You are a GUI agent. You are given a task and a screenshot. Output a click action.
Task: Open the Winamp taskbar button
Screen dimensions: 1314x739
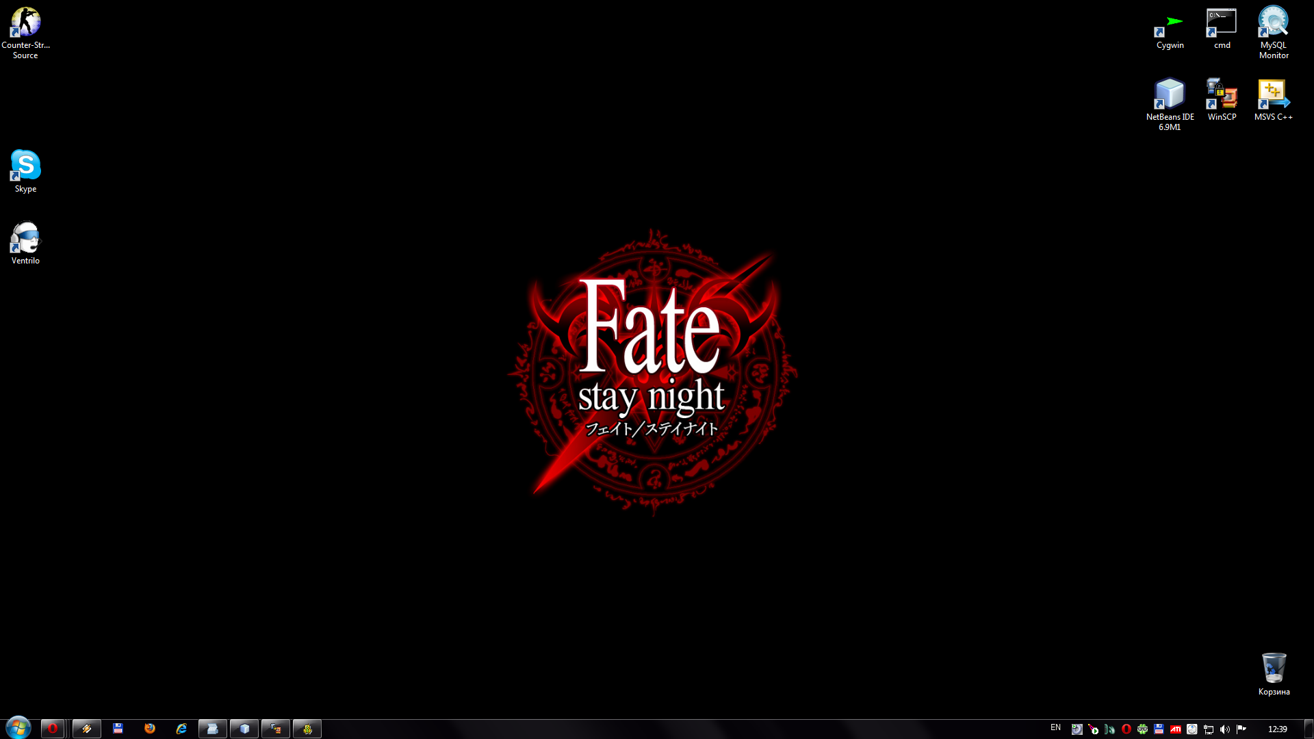coord(87,729)
